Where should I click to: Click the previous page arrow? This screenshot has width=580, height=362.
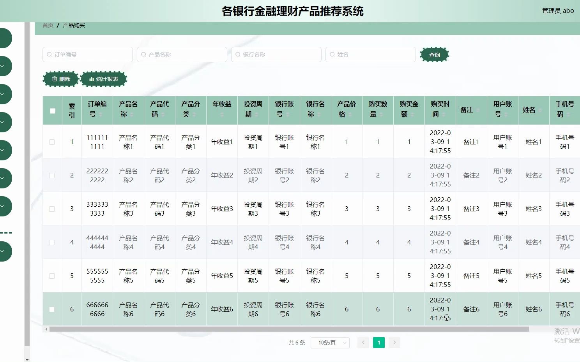pos(363,343)
